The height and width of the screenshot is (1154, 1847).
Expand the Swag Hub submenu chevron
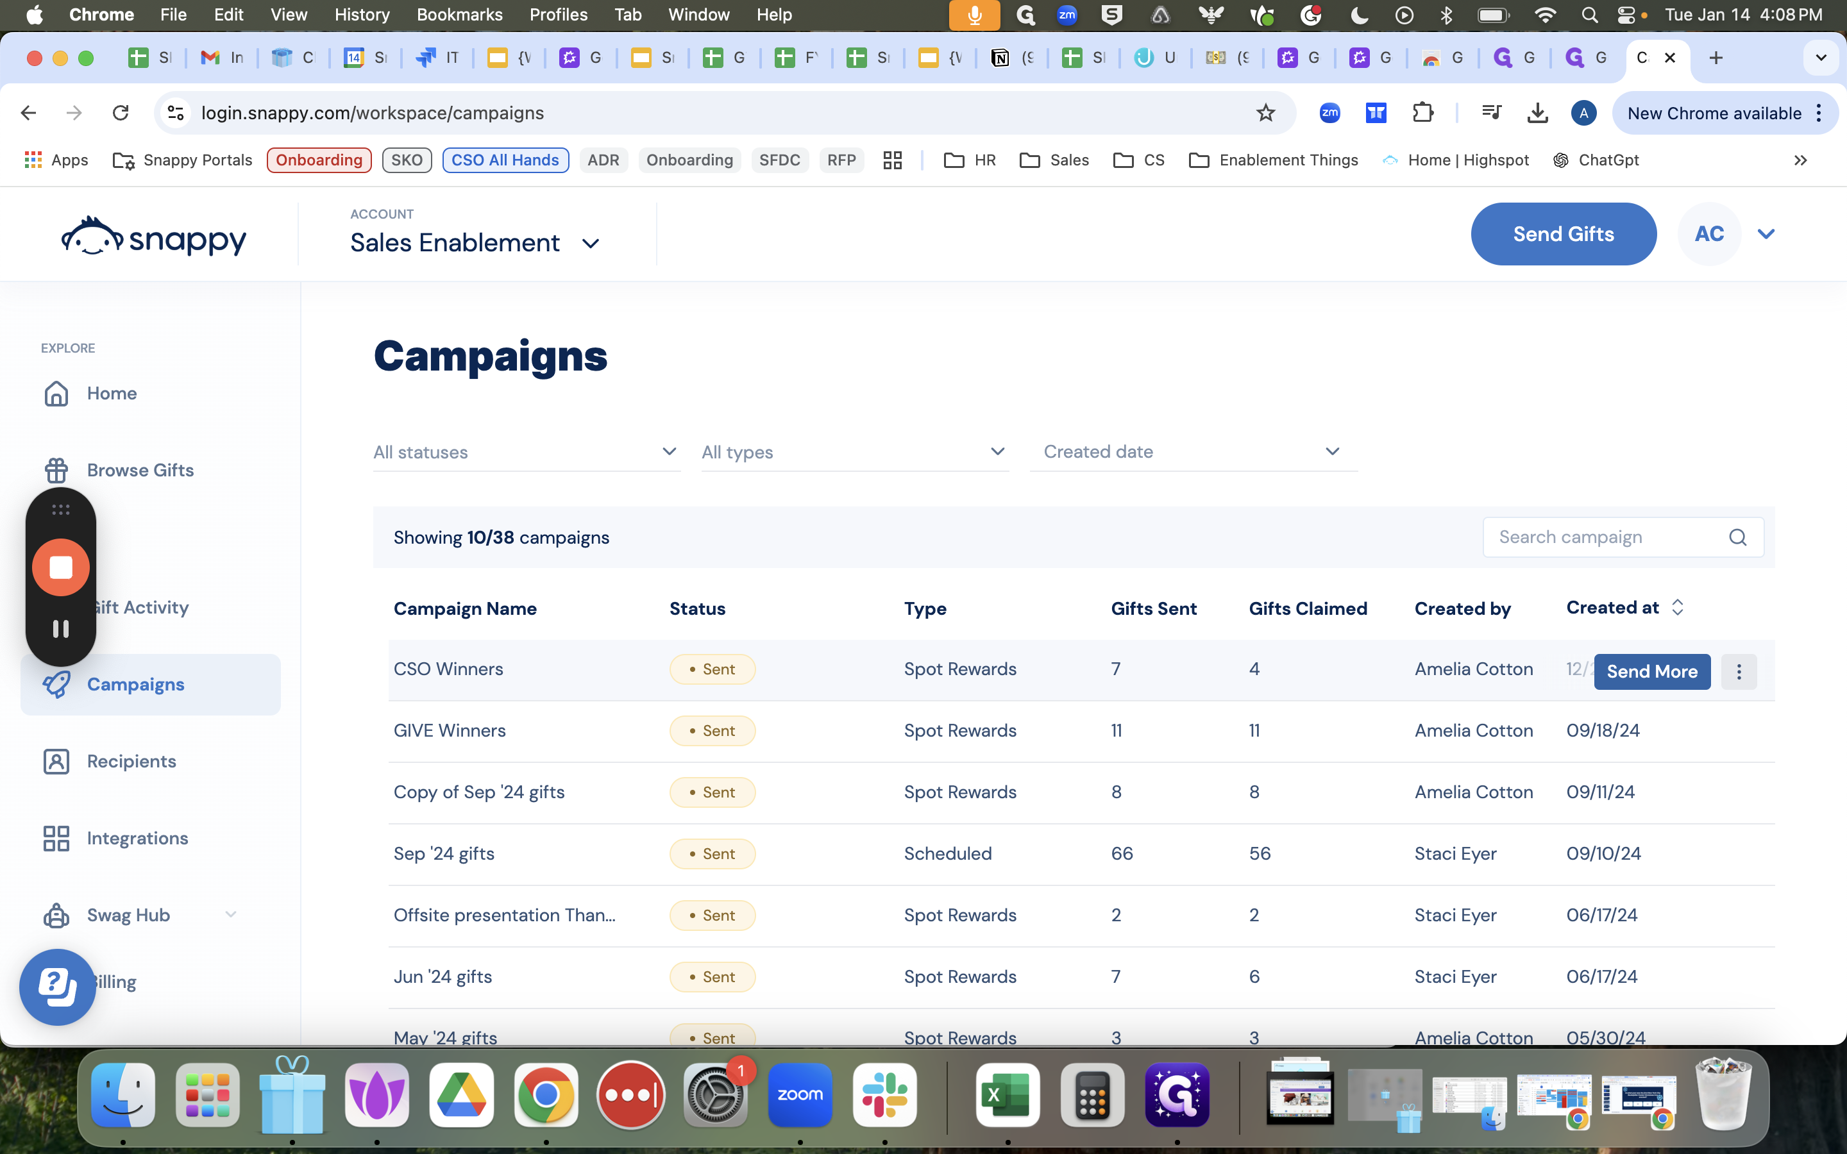[230, 914]
